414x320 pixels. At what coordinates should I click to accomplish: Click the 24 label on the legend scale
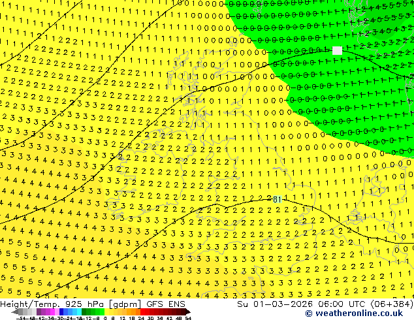[141, 318]
